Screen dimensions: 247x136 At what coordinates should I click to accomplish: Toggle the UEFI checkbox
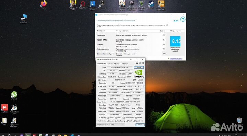pyautogui.click(x=139, y=80)
